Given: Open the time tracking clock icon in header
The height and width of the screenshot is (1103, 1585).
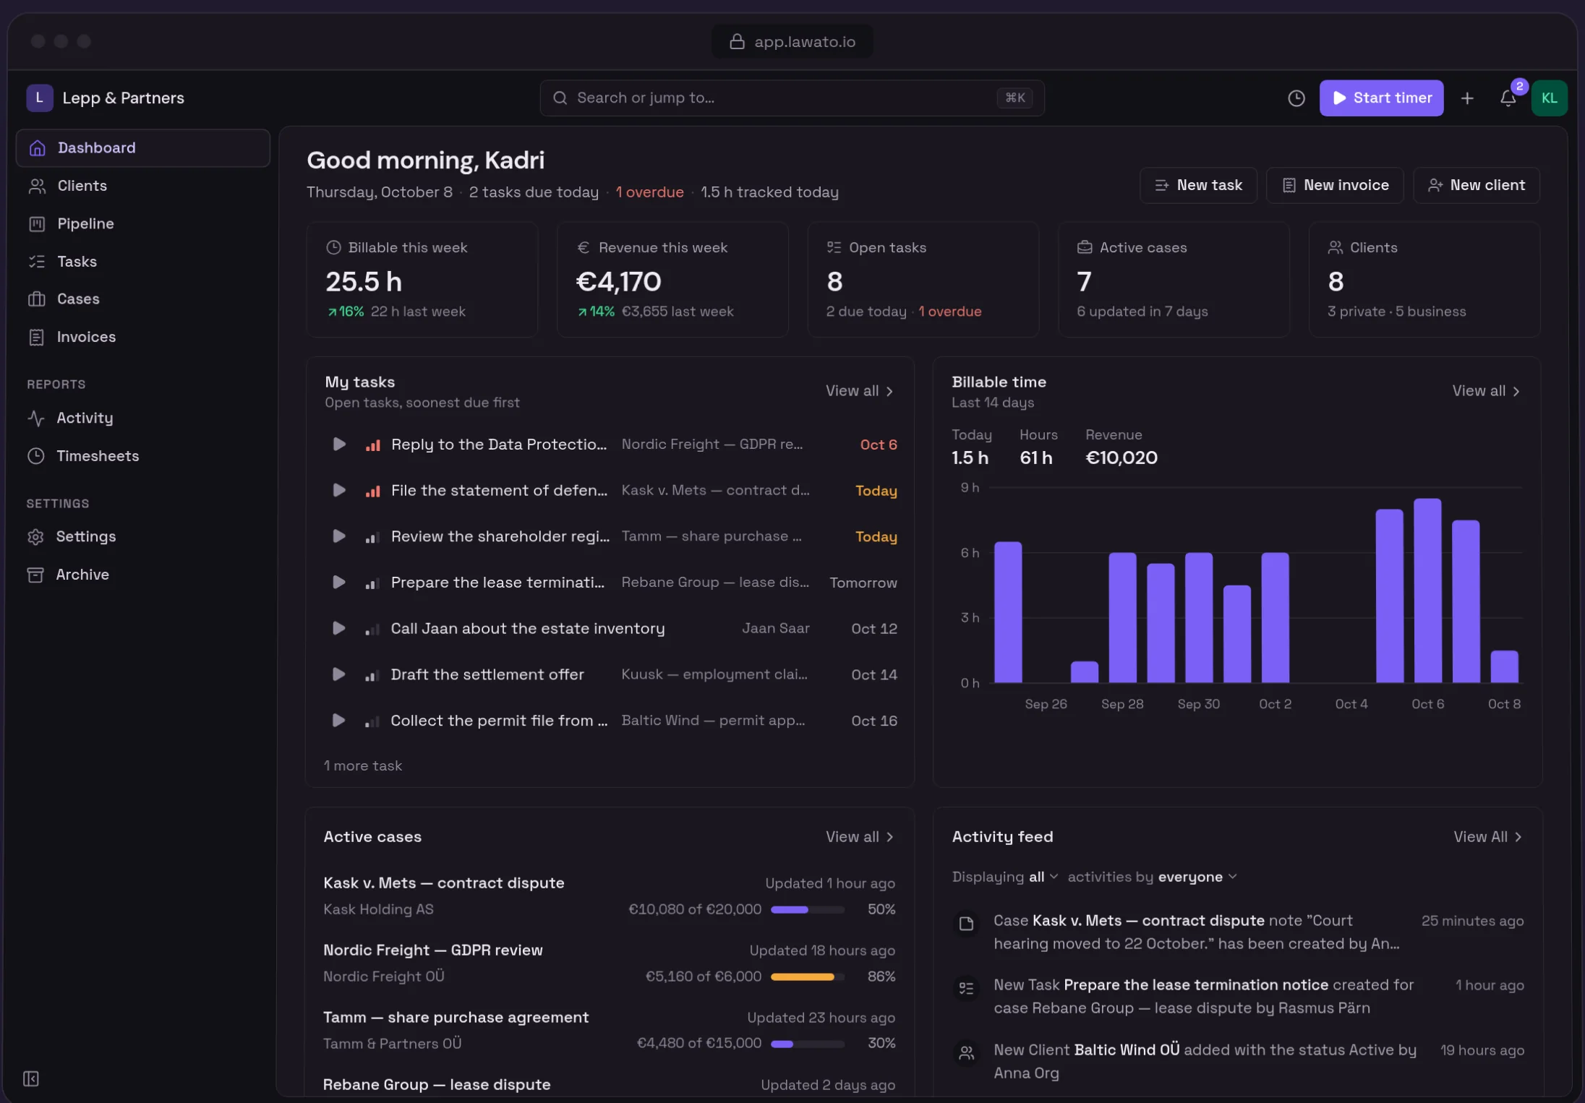Looking at the screenshot, I should (x=1296, y=98).
